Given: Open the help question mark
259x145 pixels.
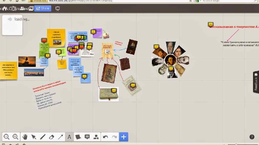Looking at the screenshot, I should pos(252,137).
